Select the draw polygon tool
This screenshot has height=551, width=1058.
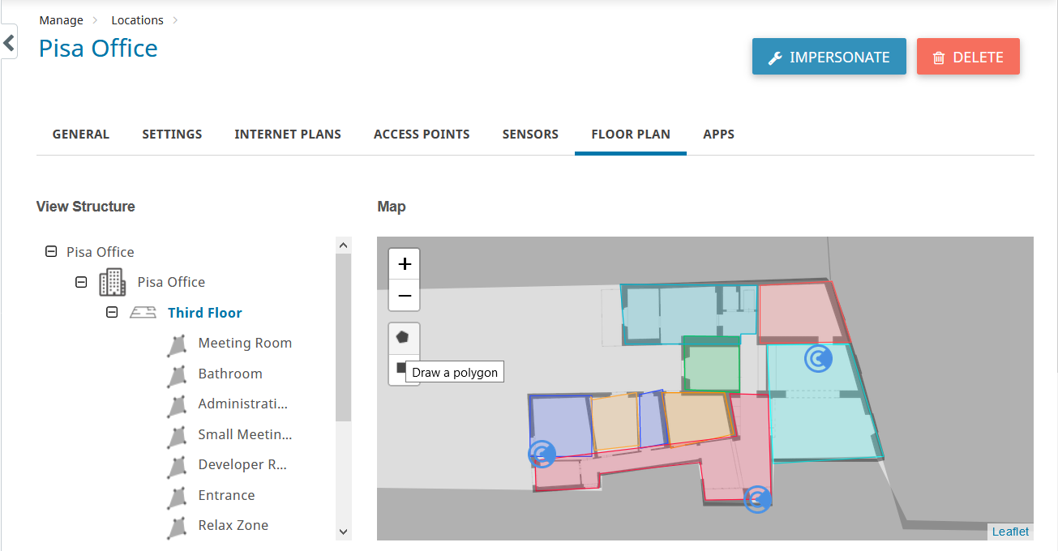[403, 337]
